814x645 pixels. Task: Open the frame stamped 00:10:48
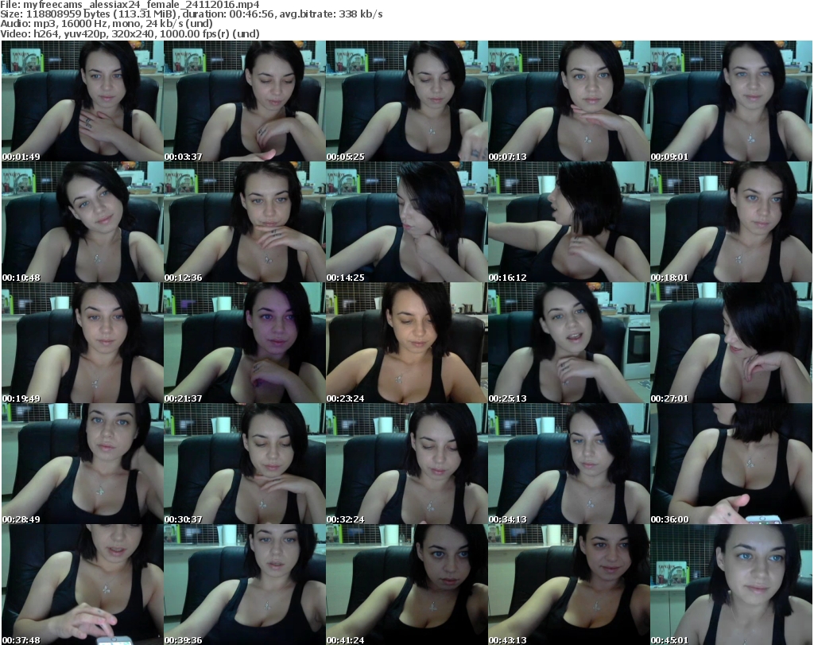[x=83, y=222]
